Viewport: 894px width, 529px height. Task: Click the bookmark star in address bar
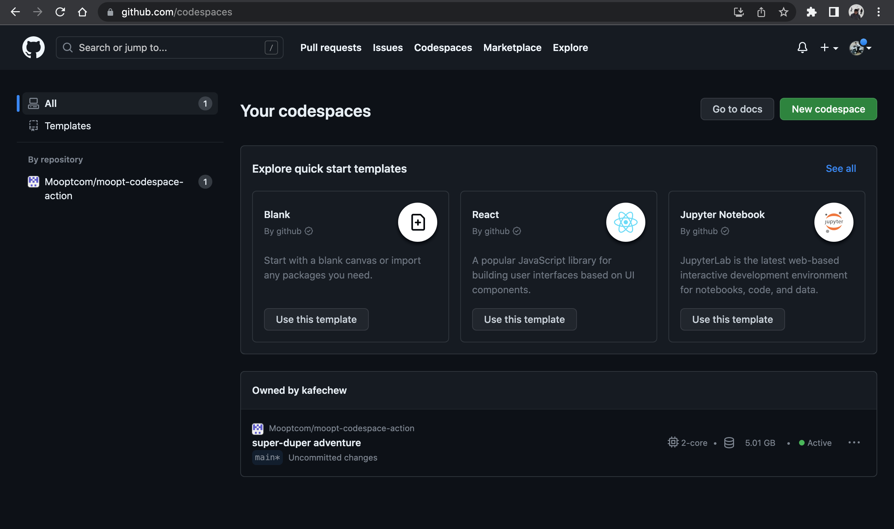[x=784, y=12]
